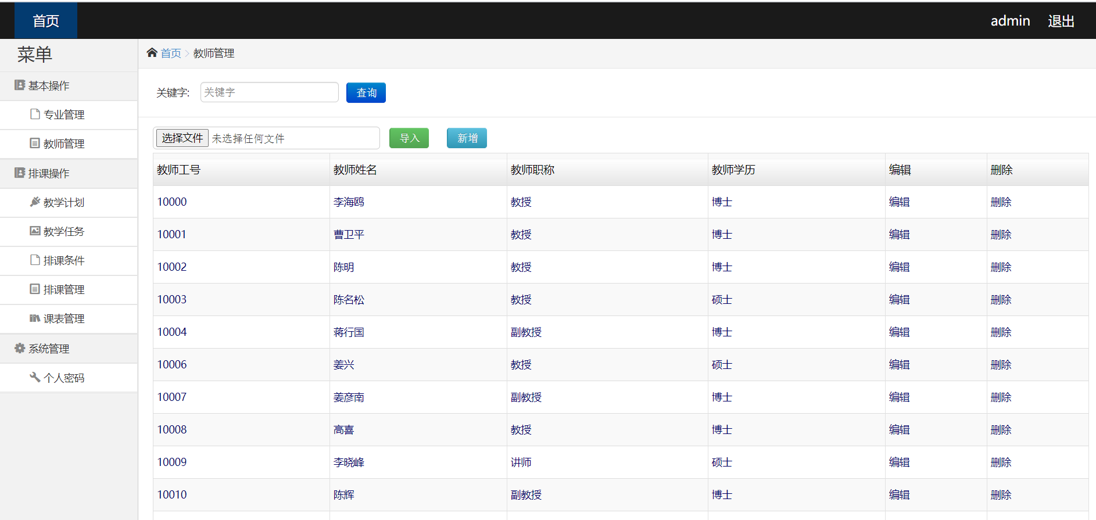The height and width of the screenshot is (520, 1096).
Task: Click 编辑 for 陈辉
Action: click(x=899, y=495)
